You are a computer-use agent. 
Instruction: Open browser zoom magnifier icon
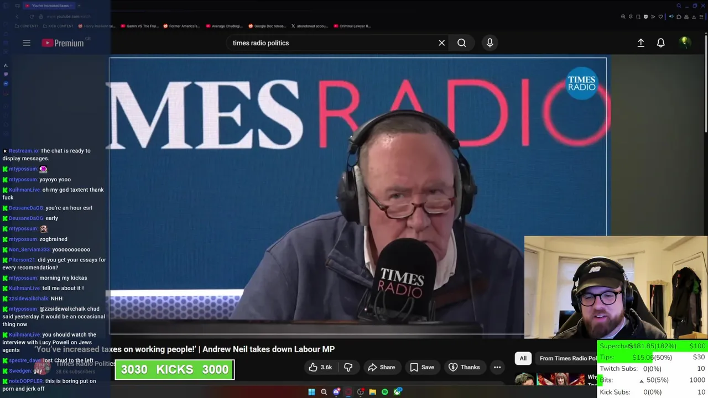pyautogui.click(x=623, y=17)
